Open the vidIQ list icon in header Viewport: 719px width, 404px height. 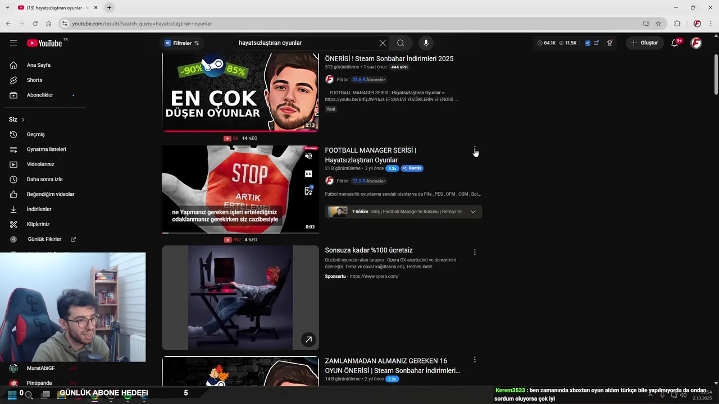597,43
